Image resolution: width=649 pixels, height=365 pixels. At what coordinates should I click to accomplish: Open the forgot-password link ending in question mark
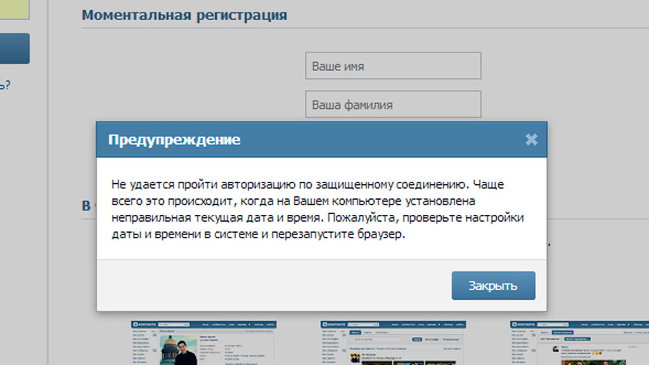5,85
